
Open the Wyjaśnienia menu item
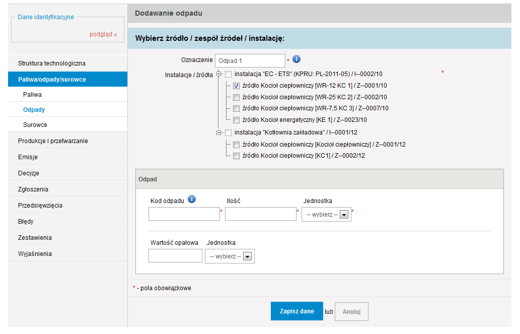pyautogui.click(x=67, y=254)
